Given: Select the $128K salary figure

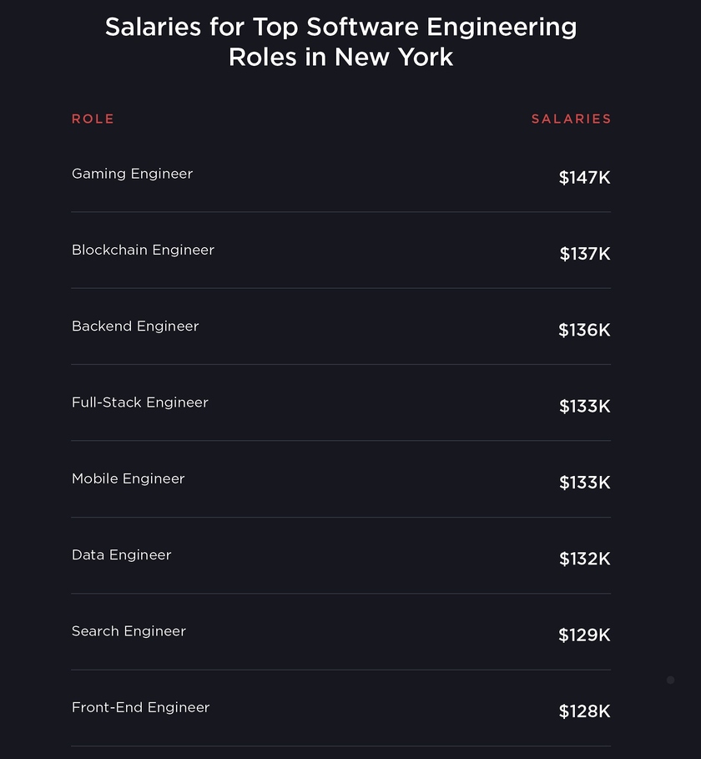Looking at the screenshot, I should (584, 711).
